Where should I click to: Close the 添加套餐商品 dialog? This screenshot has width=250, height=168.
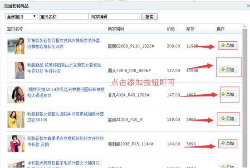coord(248,6)
